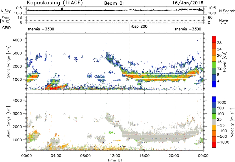
Task: Click the 'N.Search' legend label
Action: coord(227,11)
